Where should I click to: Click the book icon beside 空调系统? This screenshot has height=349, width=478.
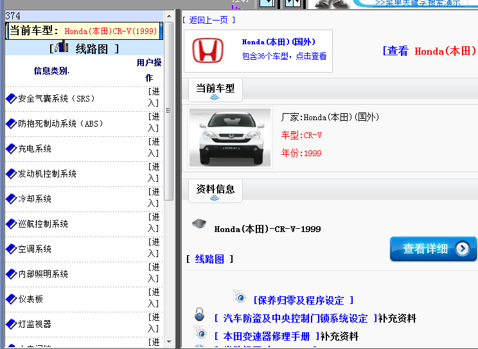pos(12,249)
